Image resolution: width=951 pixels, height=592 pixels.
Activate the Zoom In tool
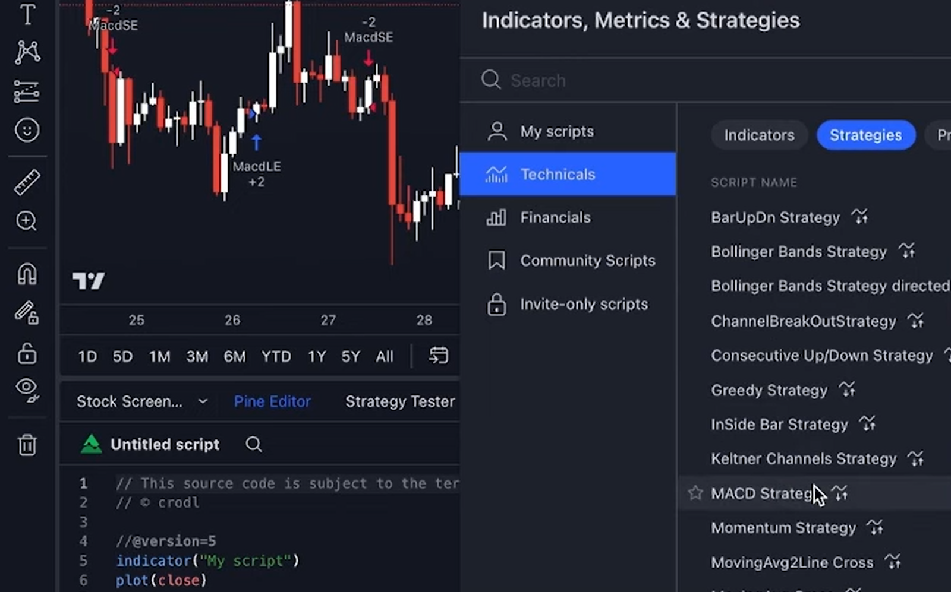coord(27,221)
